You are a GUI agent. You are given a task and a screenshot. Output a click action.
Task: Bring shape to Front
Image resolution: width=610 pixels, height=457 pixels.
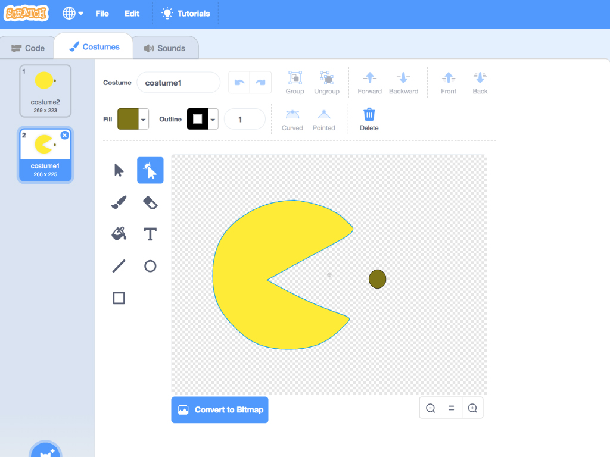point(449,83)
